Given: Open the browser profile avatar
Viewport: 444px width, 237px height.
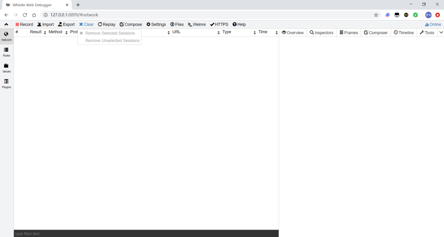Looking at the screenshot, I should pos(428,15).
